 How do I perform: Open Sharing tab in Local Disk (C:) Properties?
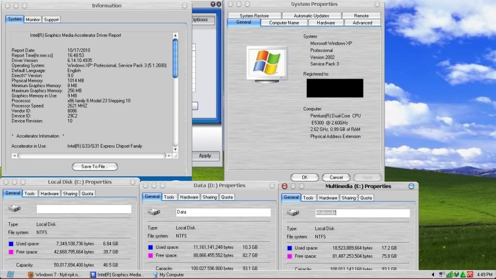pos(70,194)
